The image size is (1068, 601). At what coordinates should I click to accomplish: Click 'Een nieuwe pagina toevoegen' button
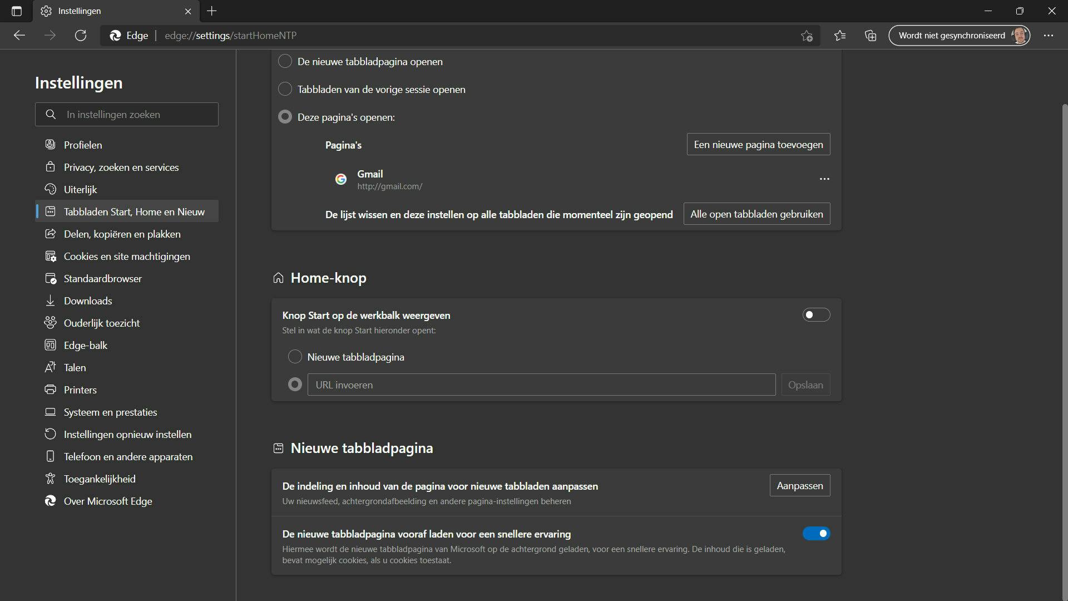[758, 145]
